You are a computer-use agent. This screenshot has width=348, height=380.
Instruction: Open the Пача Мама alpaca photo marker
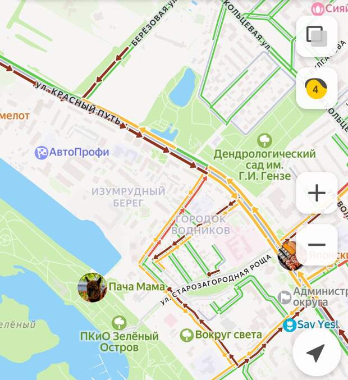tap(92, 287)
